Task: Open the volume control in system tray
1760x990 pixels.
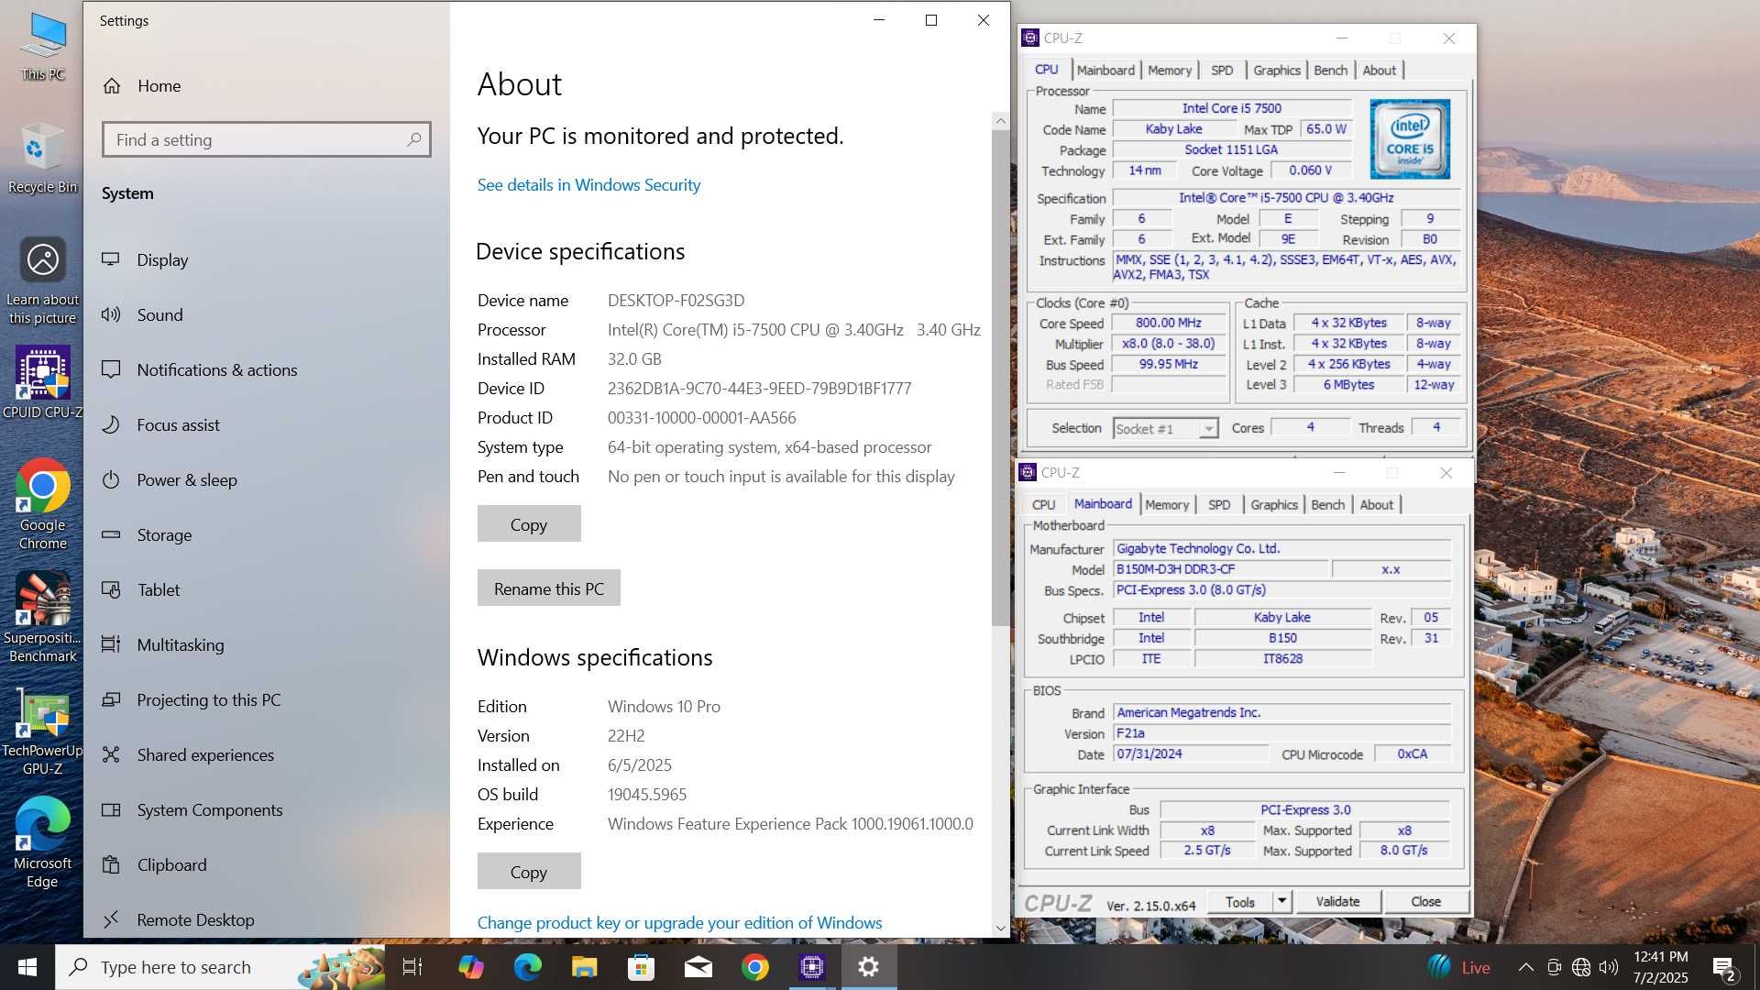Action: (x=1608, y=967)
